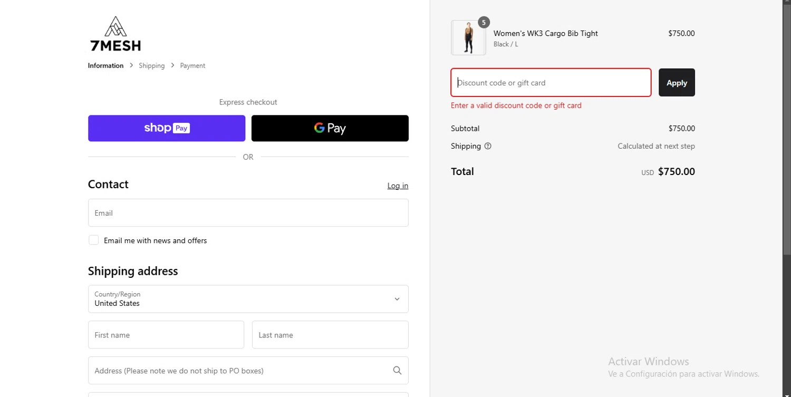Image resolution: width=791 pixels, height=397 pixels.
Task: Focus the Address input field
Action: 248,371
